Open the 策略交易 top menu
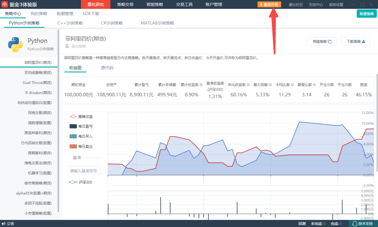378x227 pixels. 125,4
